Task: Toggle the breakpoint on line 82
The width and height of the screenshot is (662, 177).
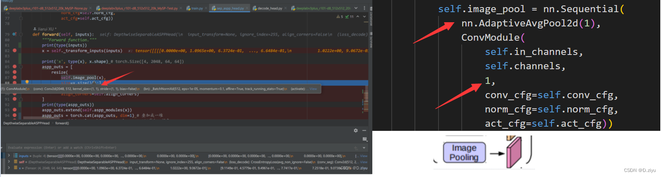Action: 15,50
